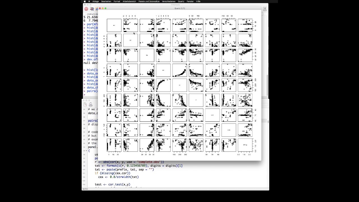Open the Arbeitsbereich menu
This screenshot has width=359, height=202.
point(129,1)
